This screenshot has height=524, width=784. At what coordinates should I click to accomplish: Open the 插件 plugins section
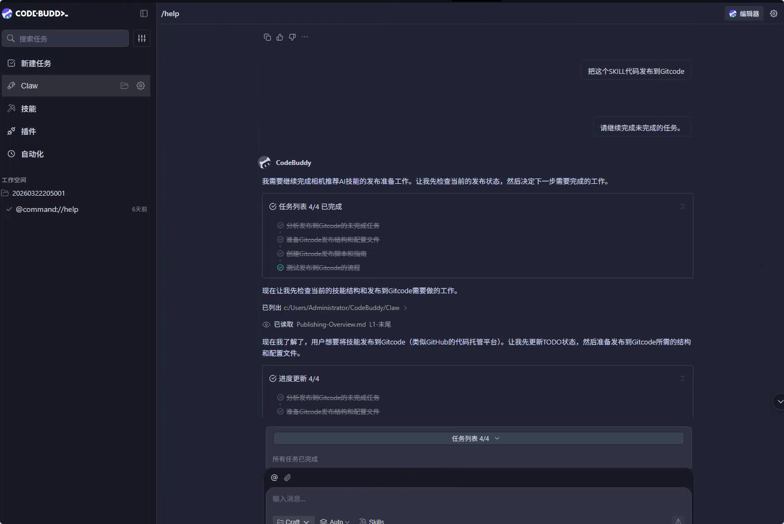75,131
